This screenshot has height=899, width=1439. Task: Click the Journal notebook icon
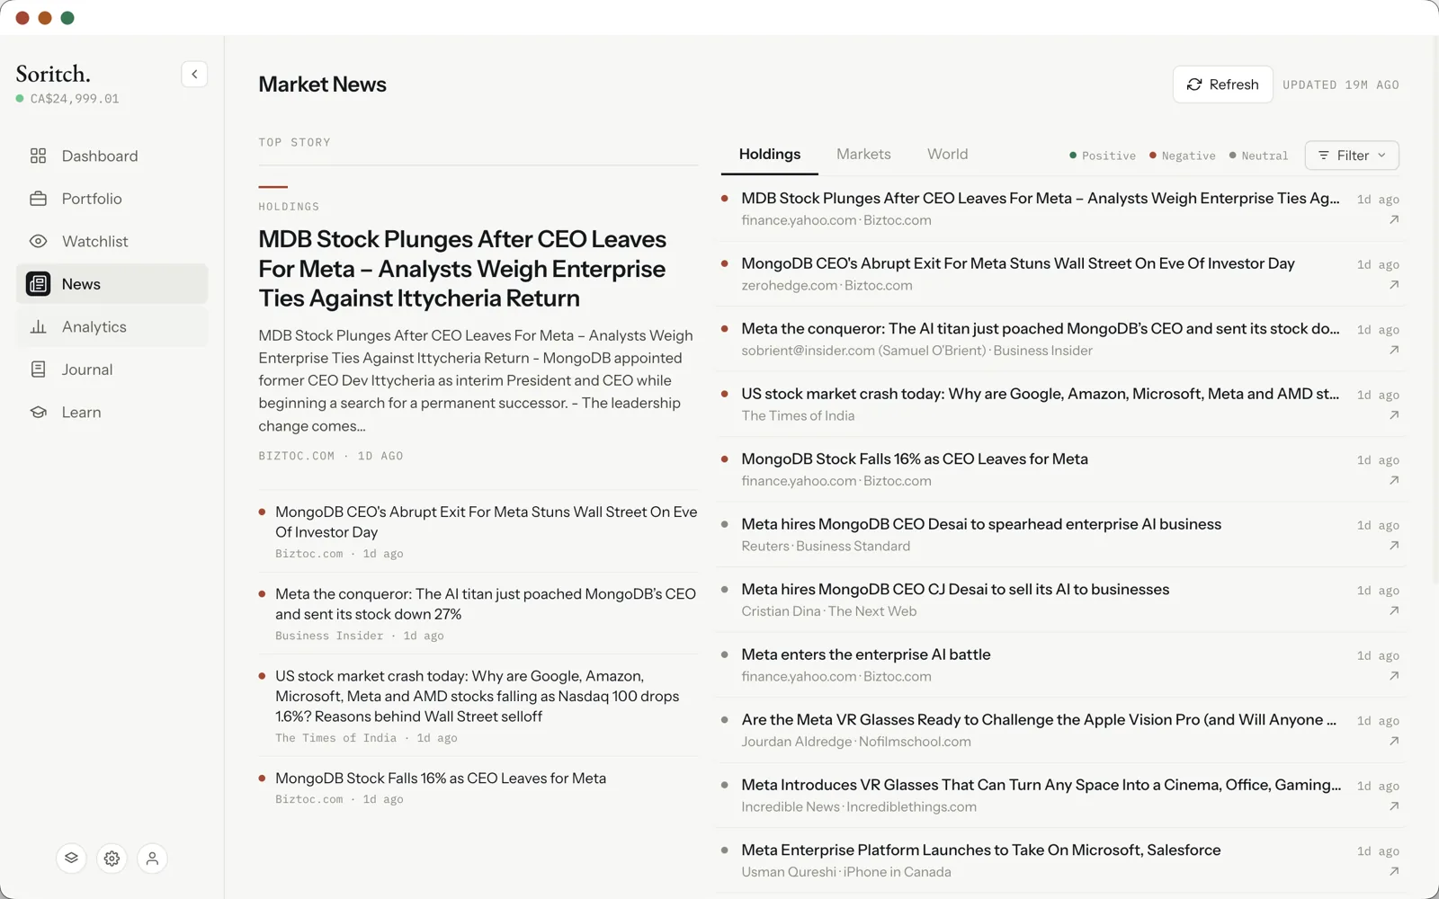(38, 369)
